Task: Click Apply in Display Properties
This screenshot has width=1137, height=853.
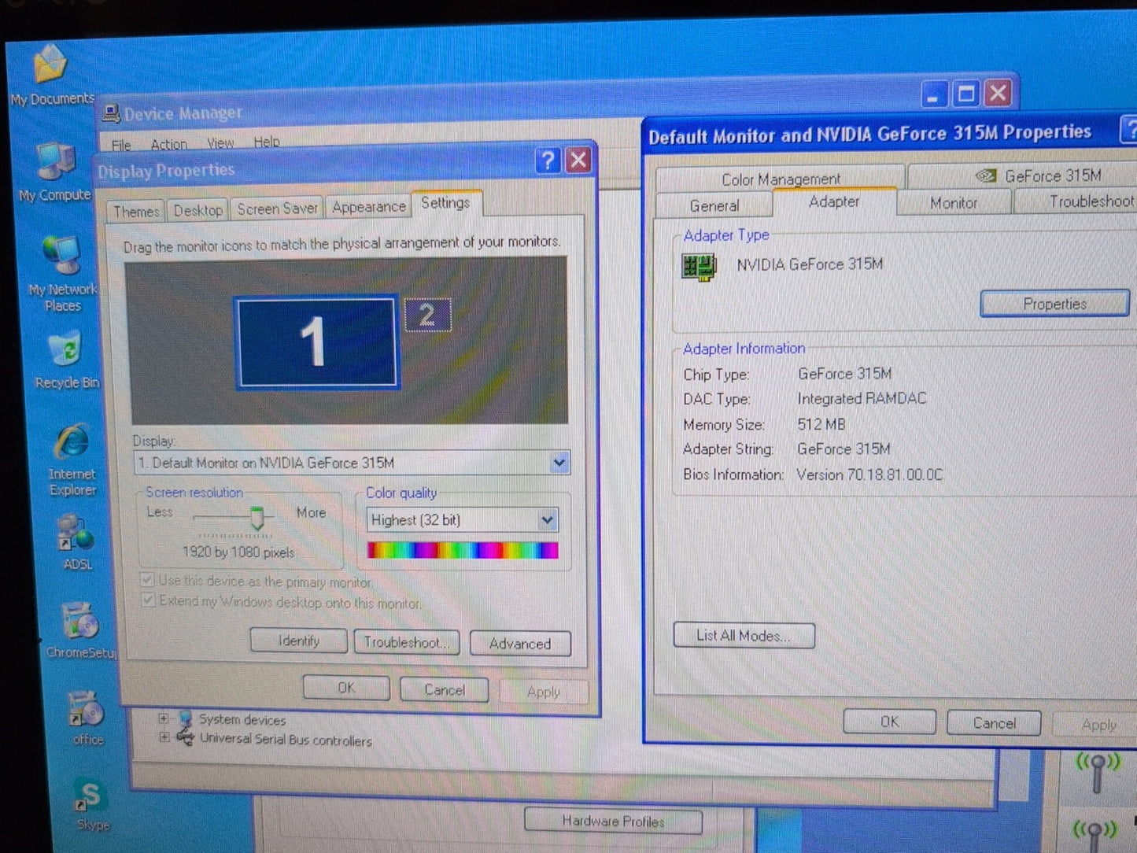Action: (544, 692)
